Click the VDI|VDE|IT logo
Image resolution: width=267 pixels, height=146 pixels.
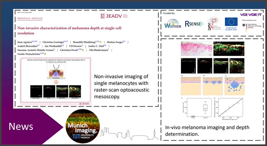(251, 15)
